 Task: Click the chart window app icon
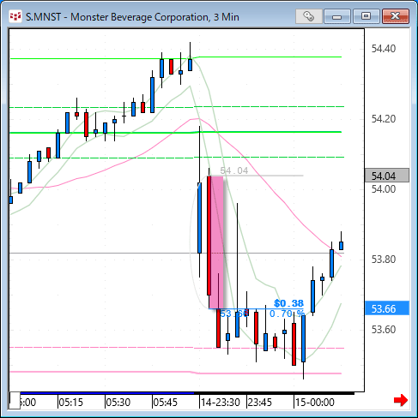pyautogui.click(x=15, y=17)
